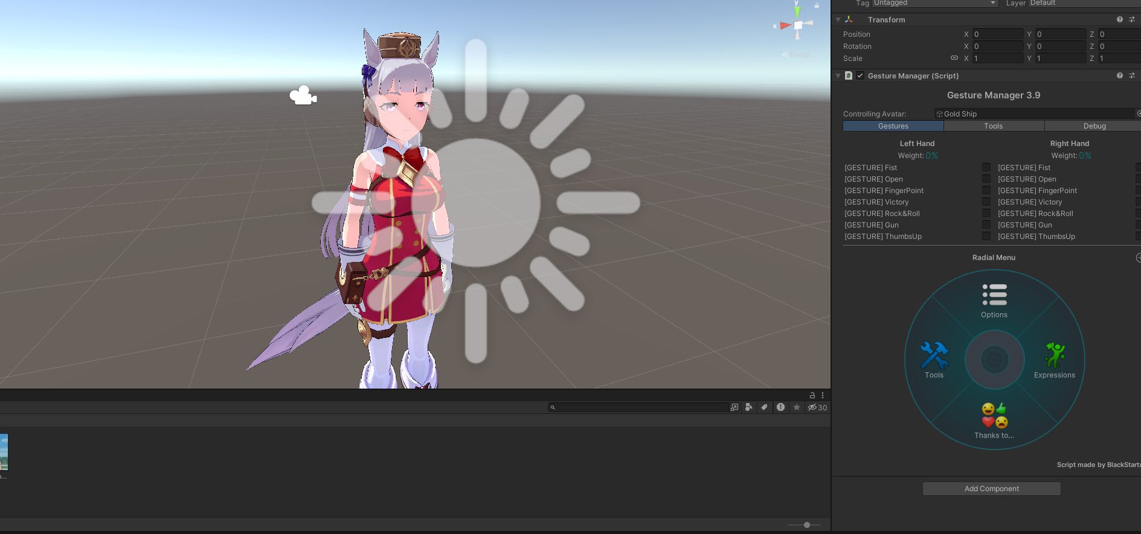This screenshot has height=534, width=1141.
Task: Open the Transform component presets icon
Action: pos(1132,20)
